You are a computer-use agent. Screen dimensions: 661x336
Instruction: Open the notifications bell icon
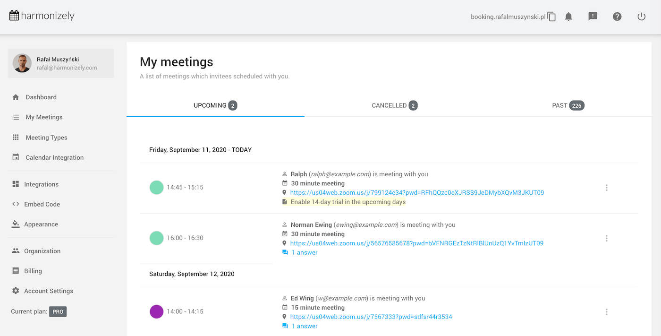click(x=568, y=17)
